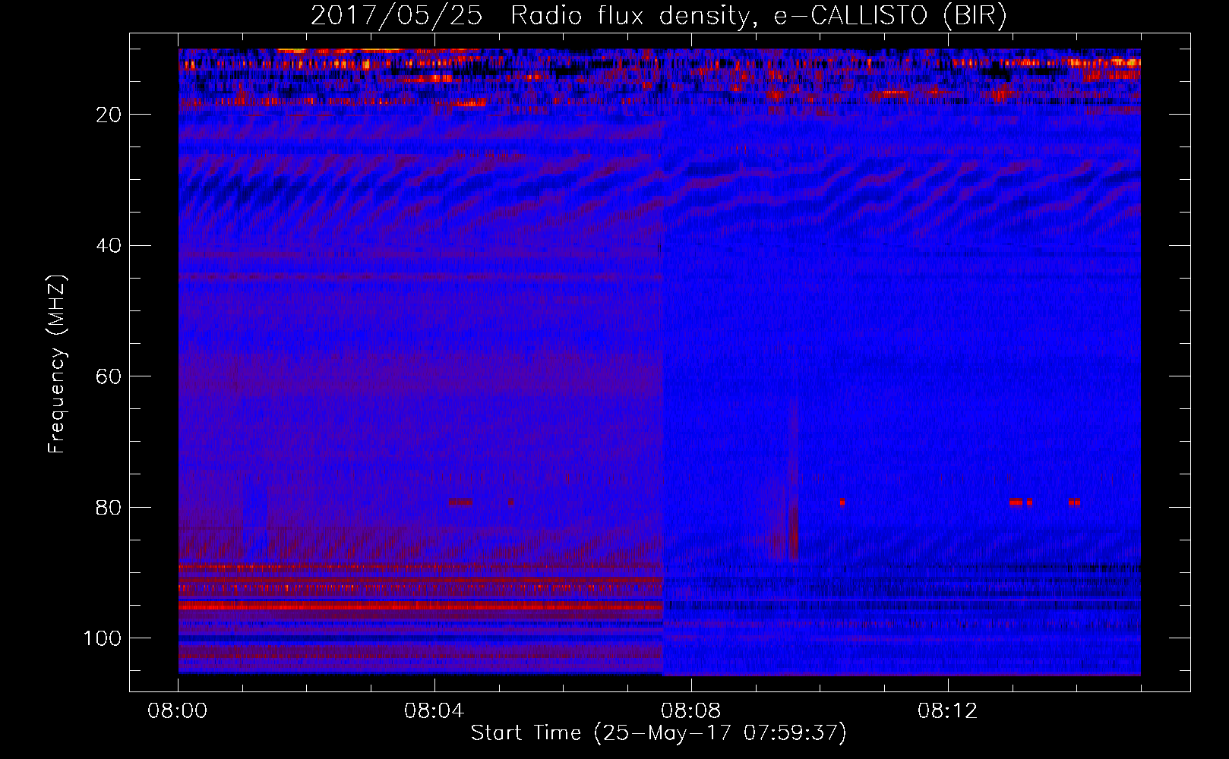Click the "08:00" time tick label
1229x759 pixels.
pyautogui.click(x=178, y=711)
